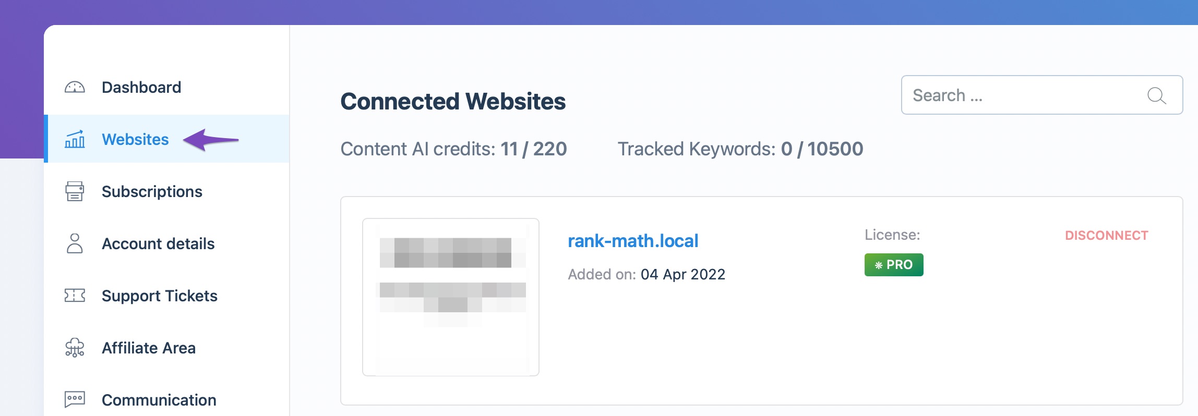Click the Subscriptions card icon
Screen dimensions: 1198x416
coord(75,191)
